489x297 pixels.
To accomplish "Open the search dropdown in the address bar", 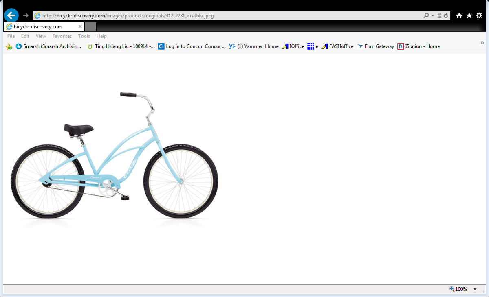I will click(432, 15).
